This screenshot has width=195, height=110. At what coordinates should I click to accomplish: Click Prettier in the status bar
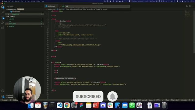(184, 100)
